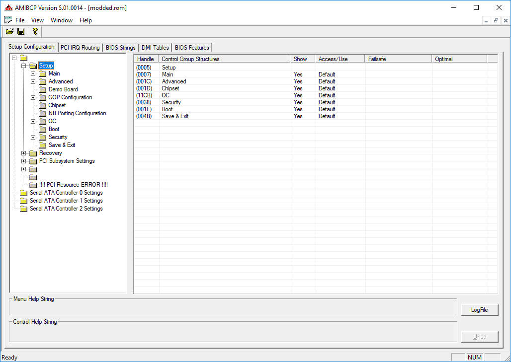Click the Optimal column header
The width and height of the screenshot is (511, 362).
coord(459,59)
